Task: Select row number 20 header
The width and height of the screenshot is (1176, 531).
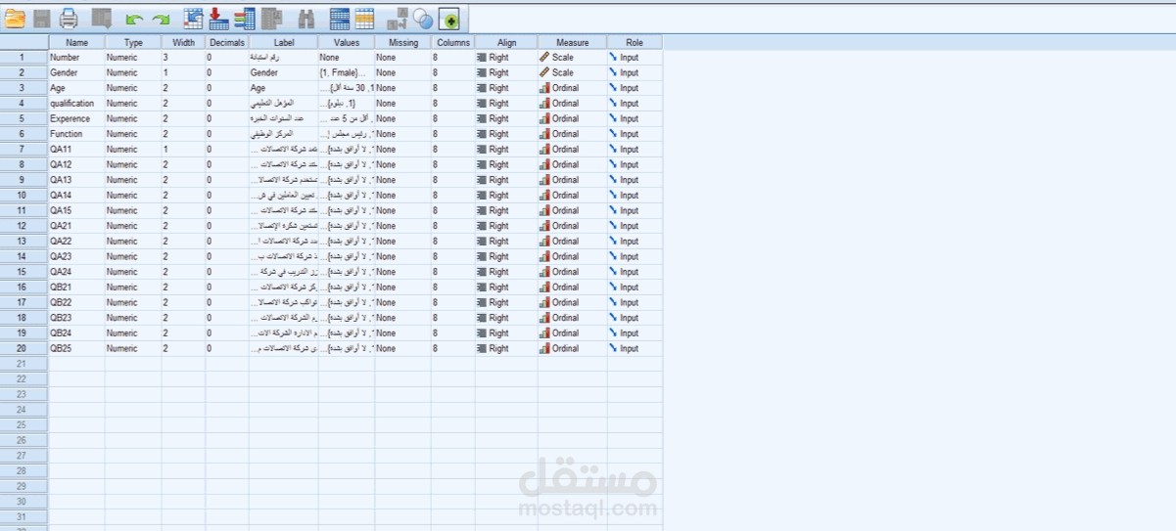Action: tap(24, 348)
